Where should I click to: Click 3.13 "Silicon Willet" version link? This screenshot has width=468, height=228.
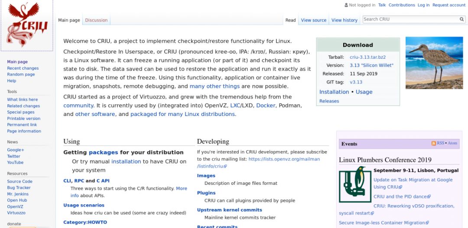click(372, 65)
